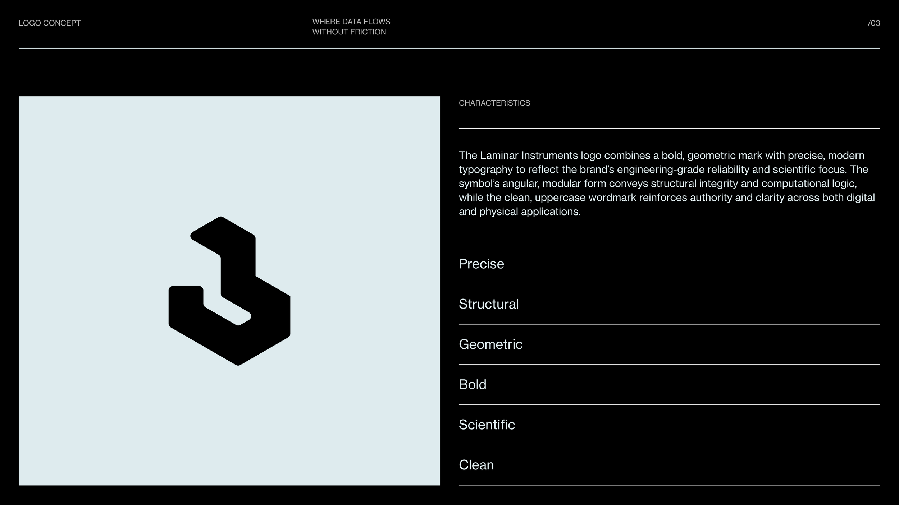Click the top horizontal header divider line

[449, 48]
